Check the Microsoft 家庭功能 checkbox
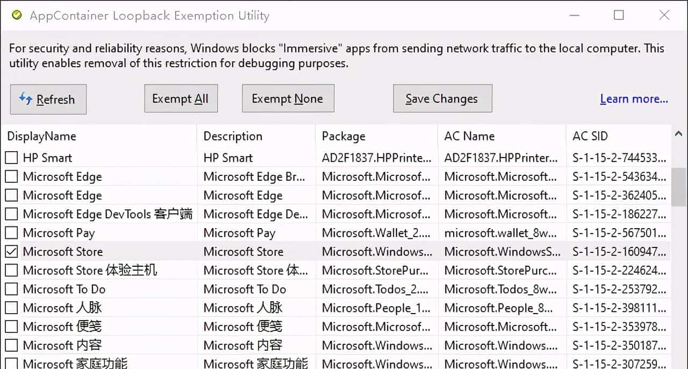The width and height of the screenshot is (688, 369). (x=11, y=363)
